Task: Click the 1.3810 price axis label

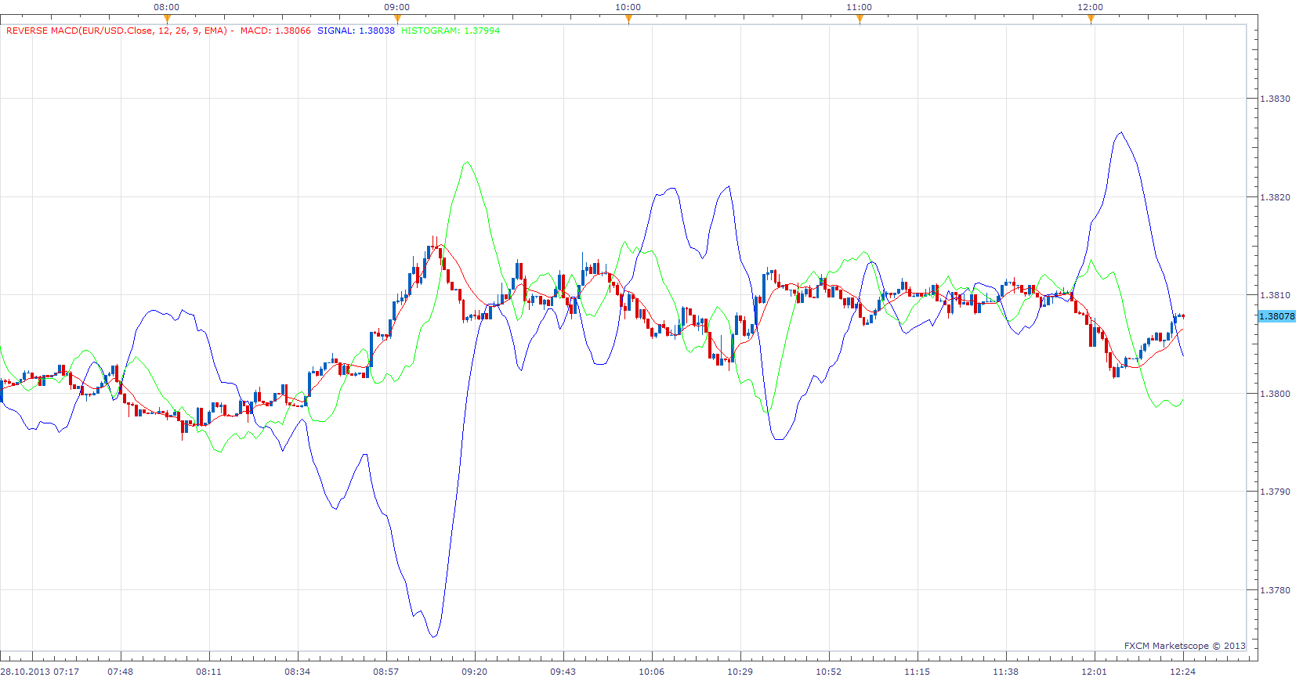Action: (x=1275, y=295)
